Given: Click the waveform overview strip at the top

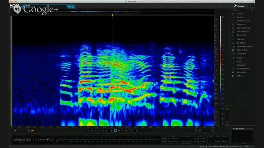Looking at the screenshot, I should pyautogui.click(x=113, y=12).
